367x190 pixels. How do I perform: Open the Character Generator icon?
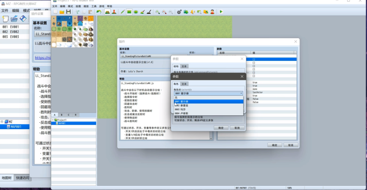[x=212, y=12]
